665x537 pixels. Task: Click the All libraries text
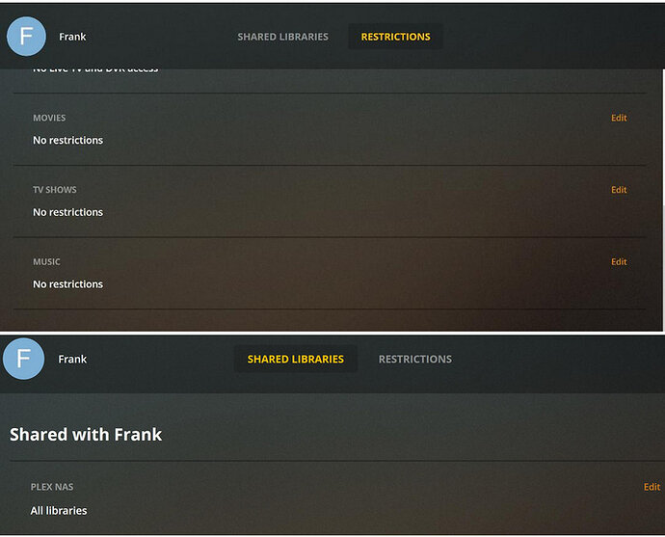(59, 511)
